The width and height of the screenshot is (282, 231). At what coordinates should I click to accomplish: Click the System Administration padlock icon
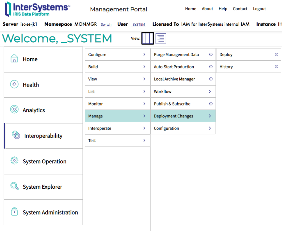14,212
